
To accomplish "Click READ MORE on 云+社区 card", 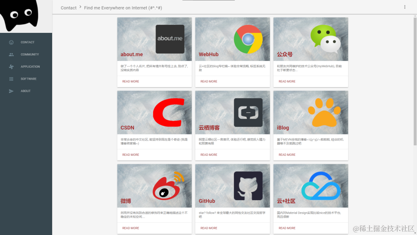I will pyautogui.click(x=287, y=228).
